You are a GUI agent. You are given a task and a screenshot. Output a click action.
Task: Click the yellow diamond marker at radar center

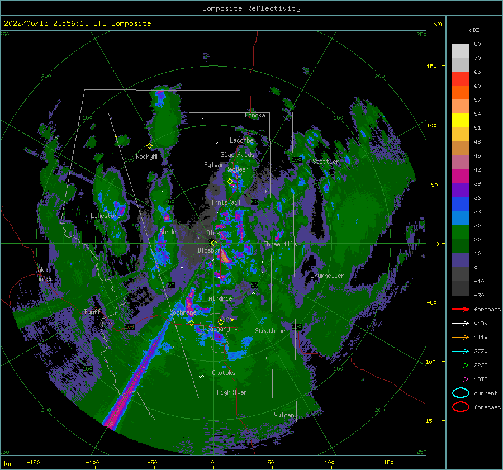(213, 243)
